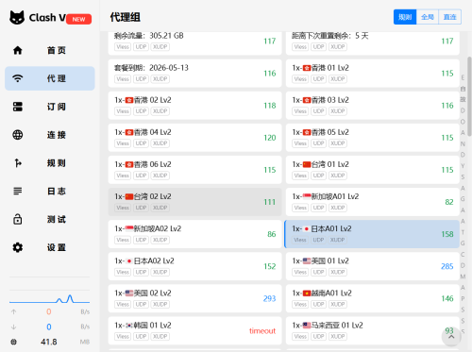Select proxy node 新加坡A02 Lv2

click(194, 234)
